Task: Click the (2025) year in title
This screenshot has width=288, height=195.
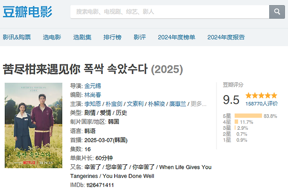Action: click(x=167, y=70)
